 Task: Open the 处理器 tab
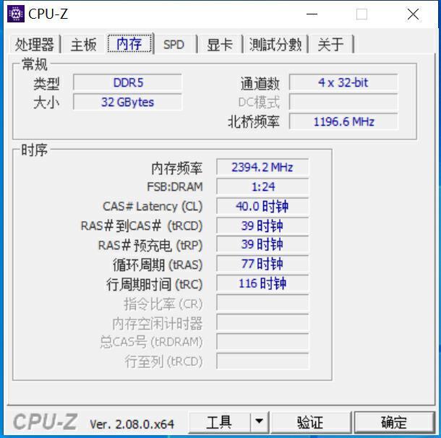pos(35,44)
